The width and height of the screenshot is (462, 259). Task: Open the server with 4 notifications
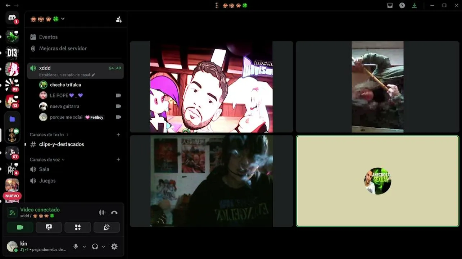pyautogui.click(x=12, y=169)
